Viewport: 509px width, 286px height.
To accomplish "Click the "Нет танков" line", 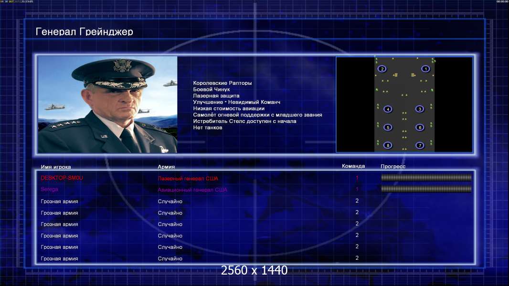I will coord(208,128).
